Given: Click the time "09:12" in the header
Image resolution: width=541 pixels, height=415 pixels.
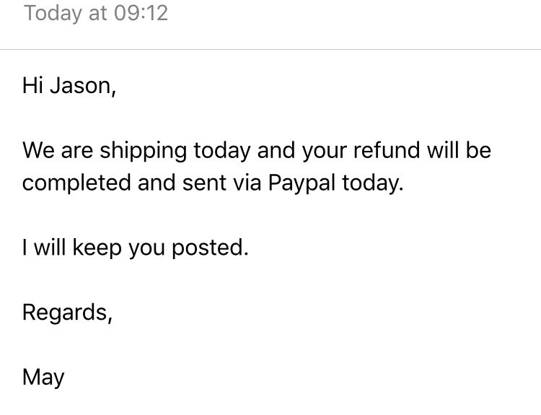Looking at the screenshot, I should point(141,13).
